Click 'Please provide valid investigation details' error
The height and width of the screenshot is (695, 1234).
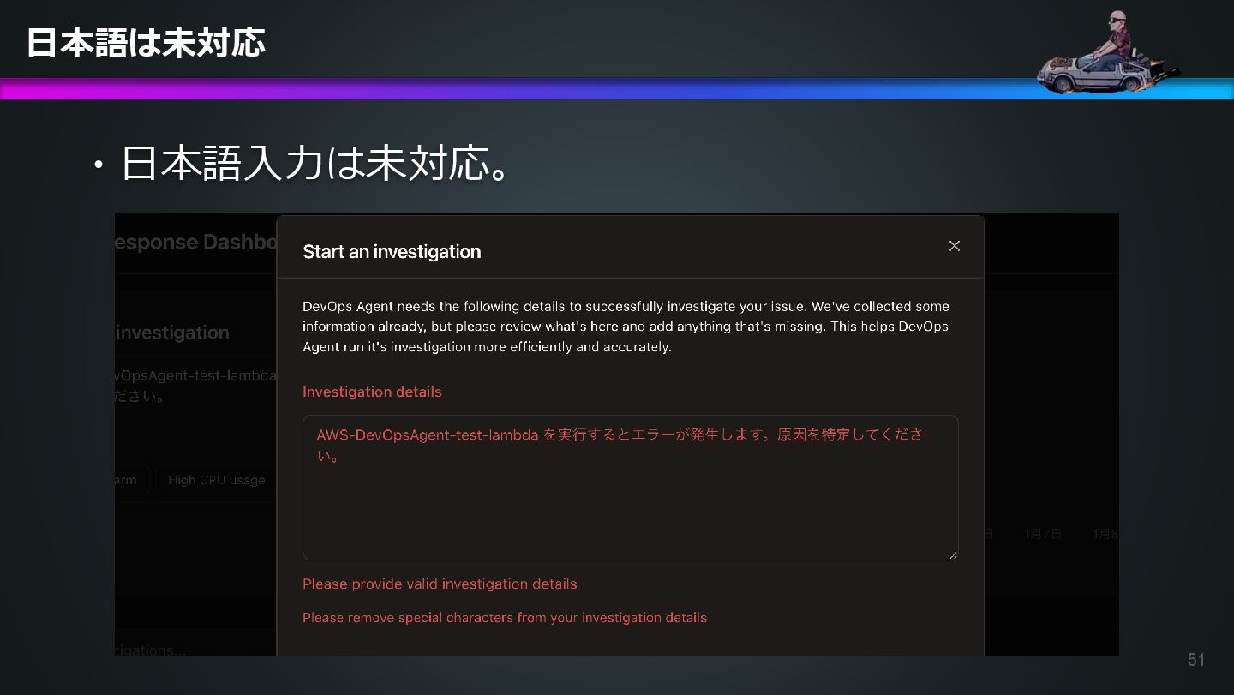[x=440, y=584]
